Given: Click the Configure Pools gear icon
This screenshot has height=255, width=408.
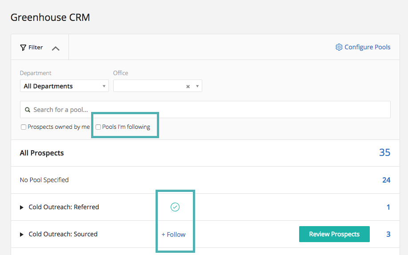Looking at the screenshot, I should pyautogui.click(x=339, y=47).
